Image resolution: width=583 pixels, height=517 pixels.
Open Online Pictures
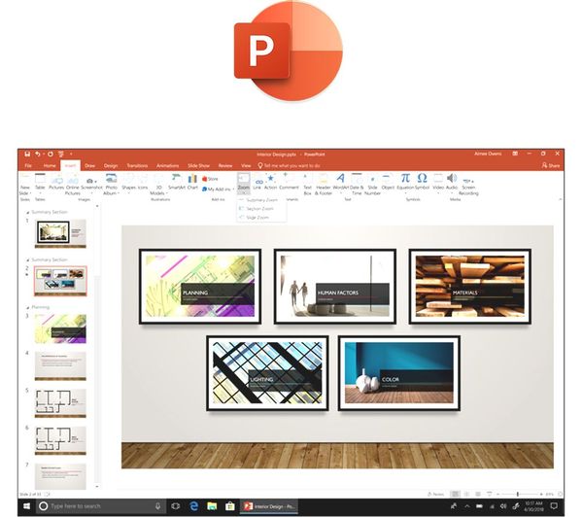(73, 185)
